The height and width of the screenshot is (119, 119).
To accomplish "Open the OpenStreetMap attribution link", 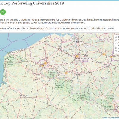I will (115, 118).
